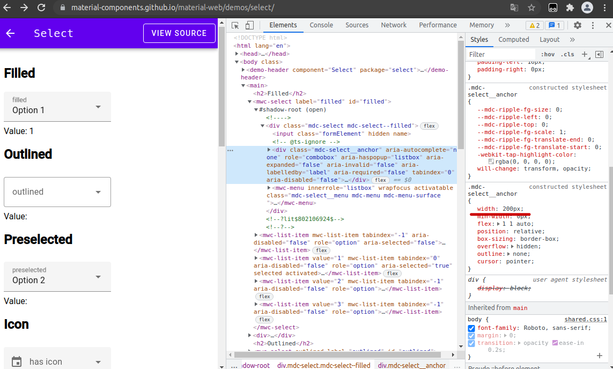Screen dimensions: 613x369
Task: Toggle margin property checkbox
Action: [471, 336]
